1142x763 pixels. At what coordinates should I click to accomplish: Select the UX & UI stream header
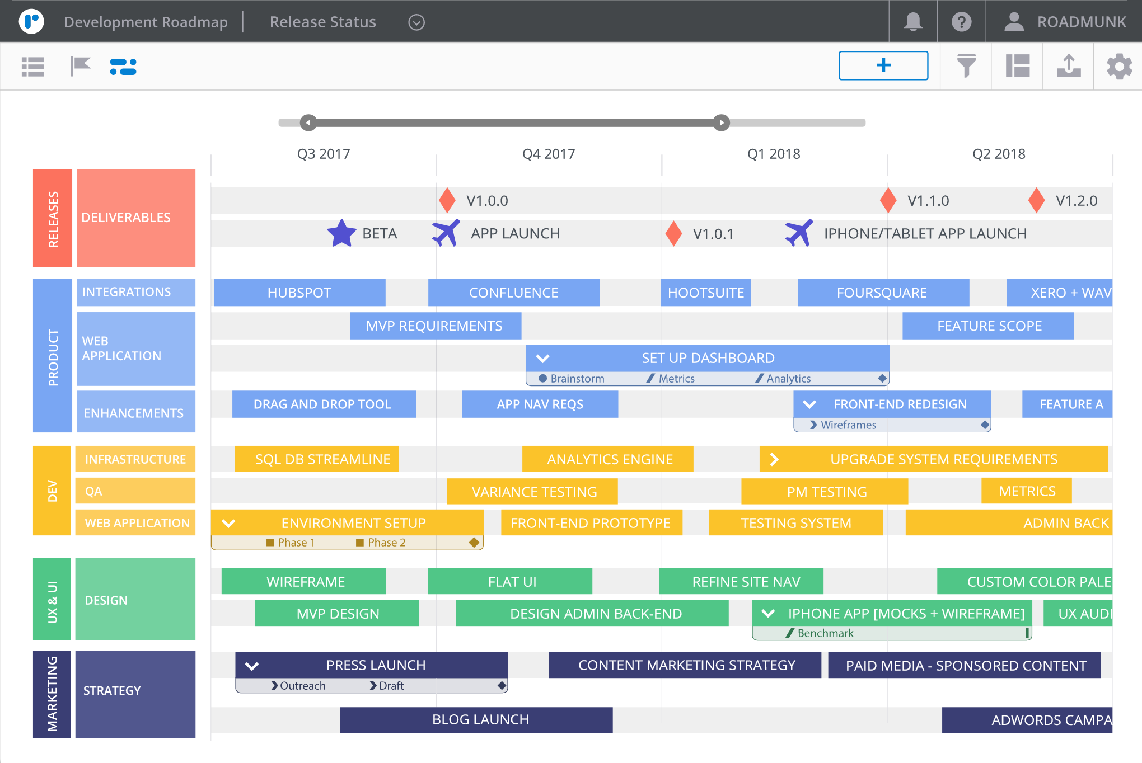pyautogui.click(x=52, y=599)
